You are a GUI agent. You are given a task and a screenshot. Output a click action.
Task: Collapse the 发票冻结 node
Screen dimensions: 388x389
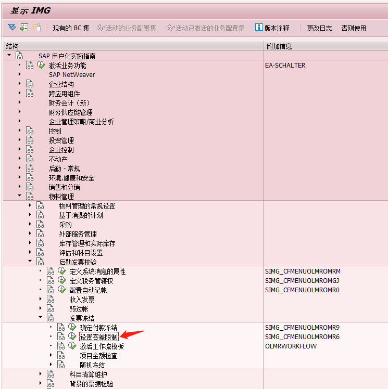(41, 317)
